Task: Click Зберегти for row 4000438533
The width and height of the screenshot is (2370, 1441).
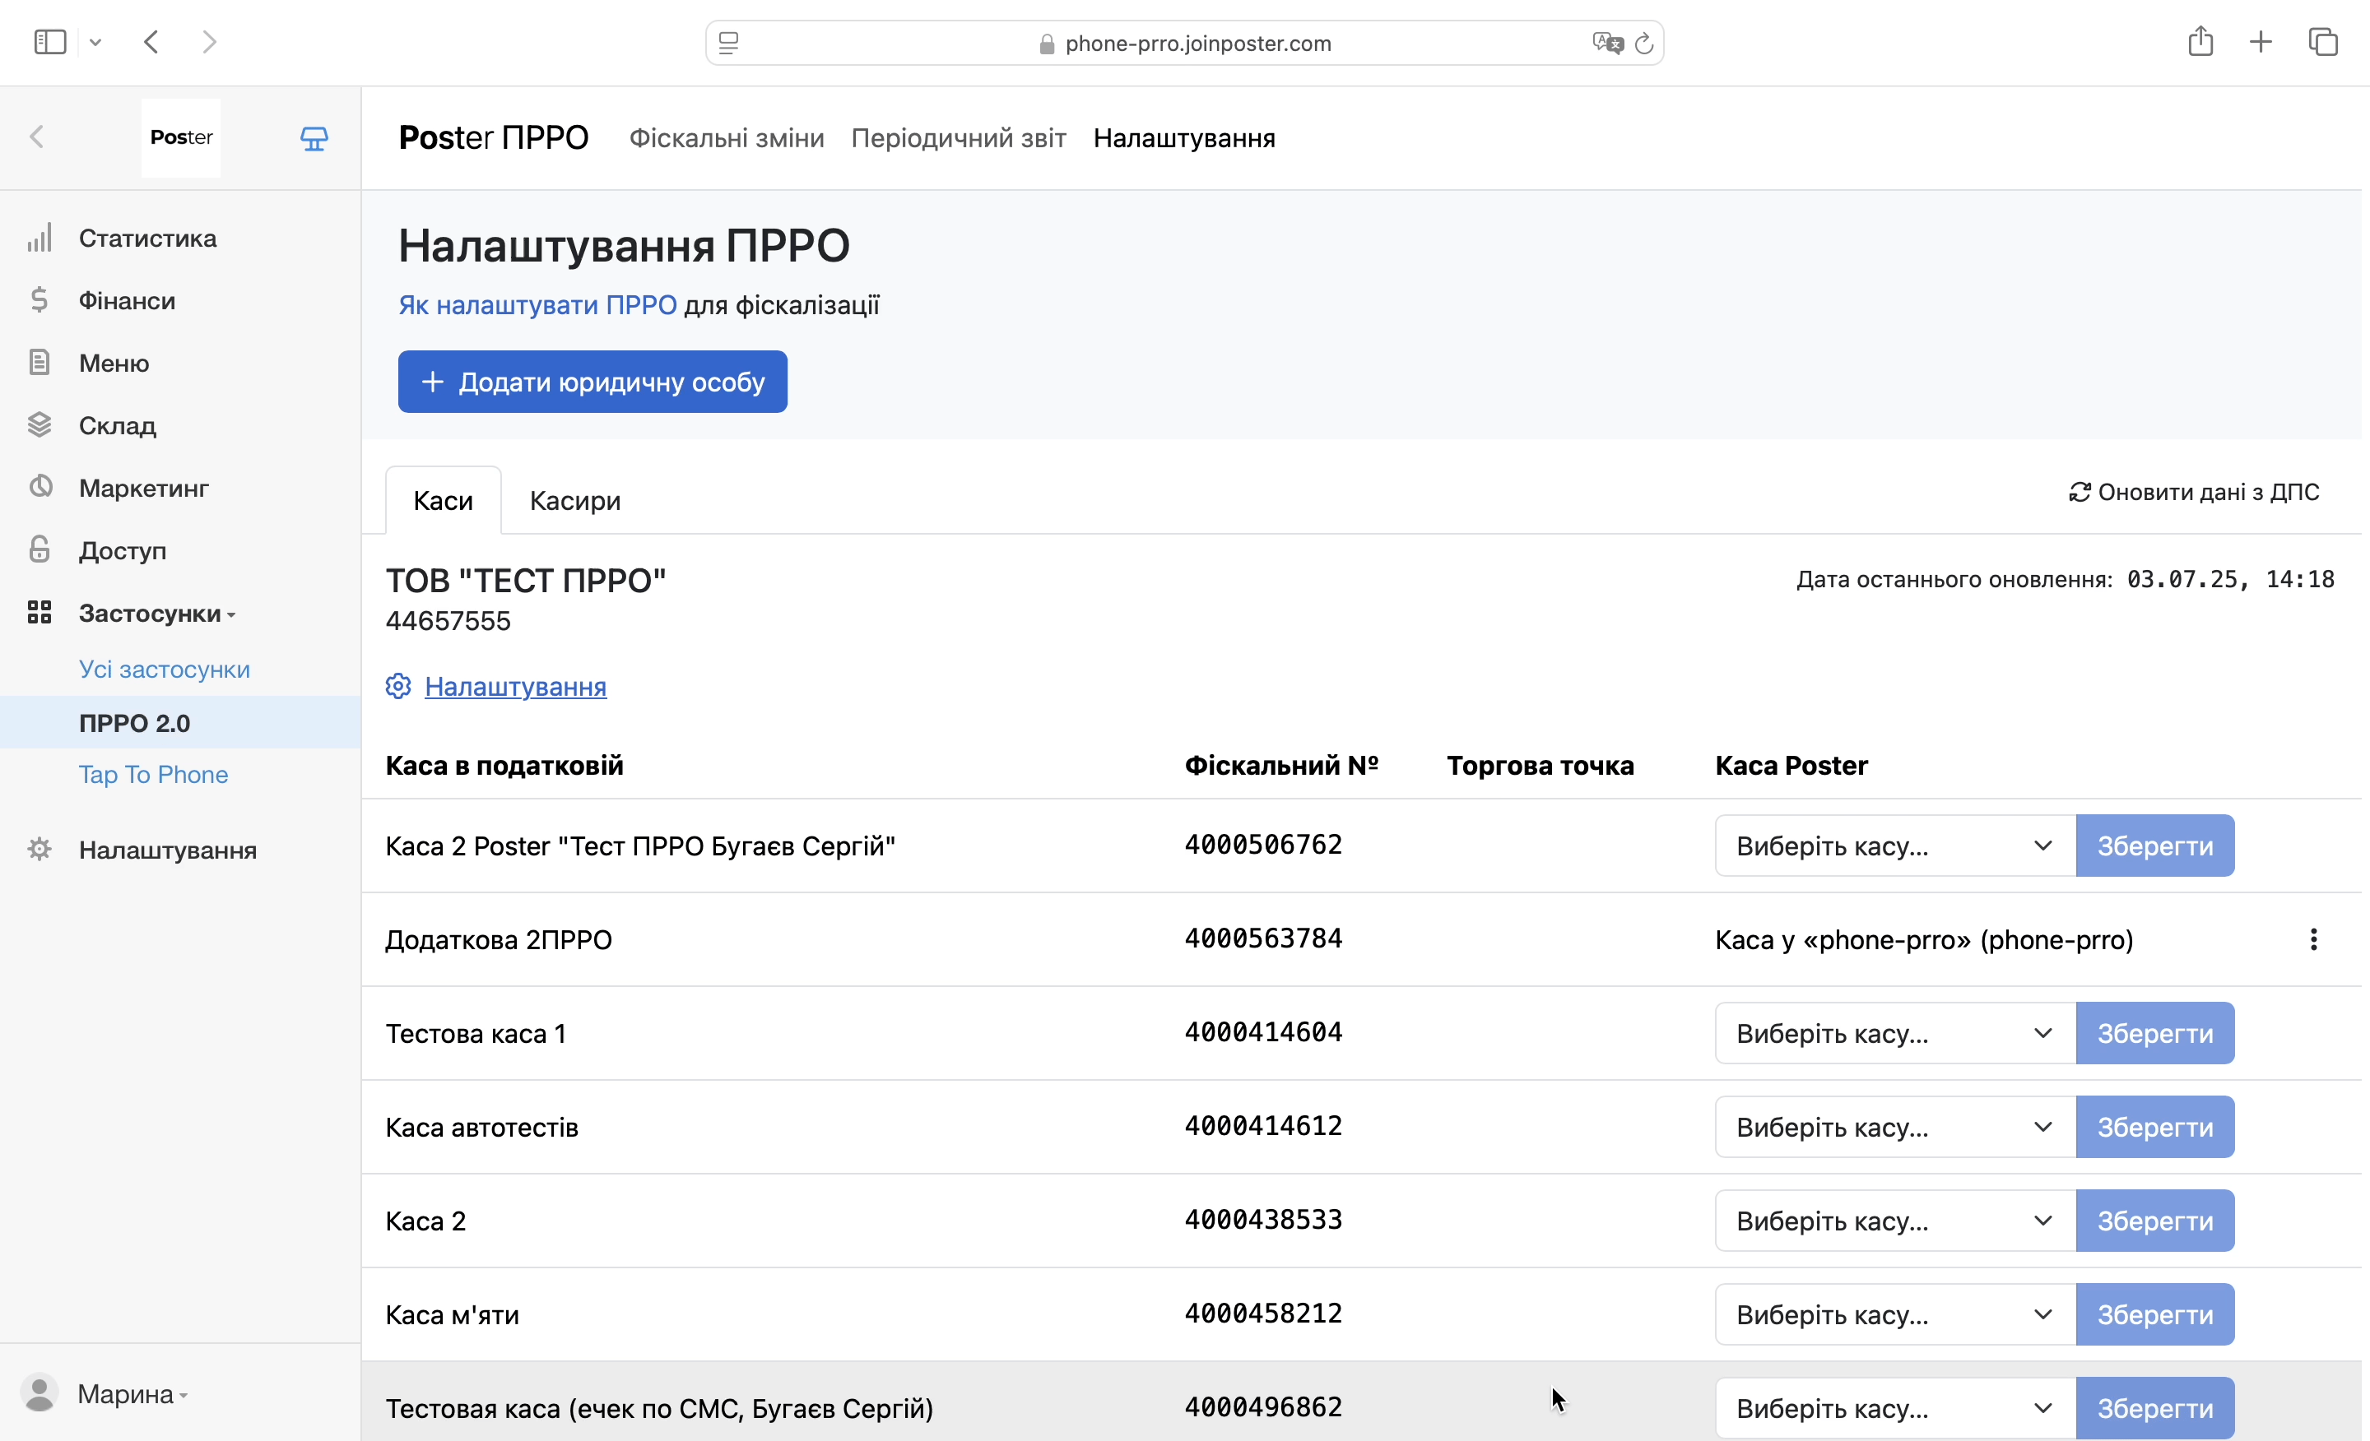Action: pyautogui.click(x=2154, y=1221)
